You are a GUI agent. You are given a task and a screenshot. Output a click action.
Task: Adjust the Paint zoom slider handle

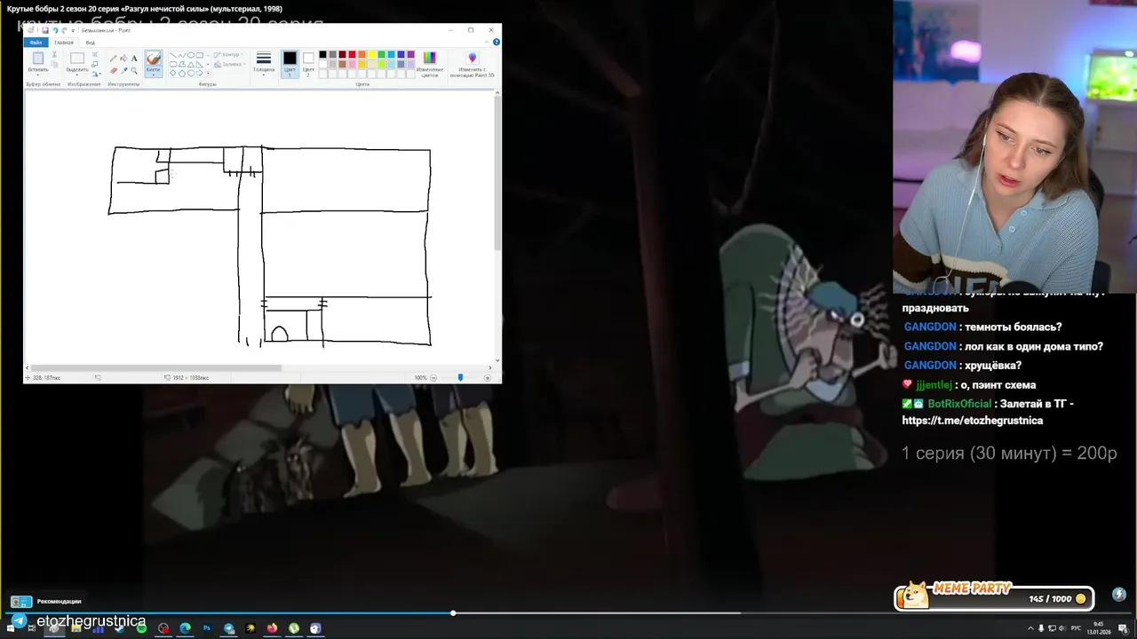(x=460, y=377)
